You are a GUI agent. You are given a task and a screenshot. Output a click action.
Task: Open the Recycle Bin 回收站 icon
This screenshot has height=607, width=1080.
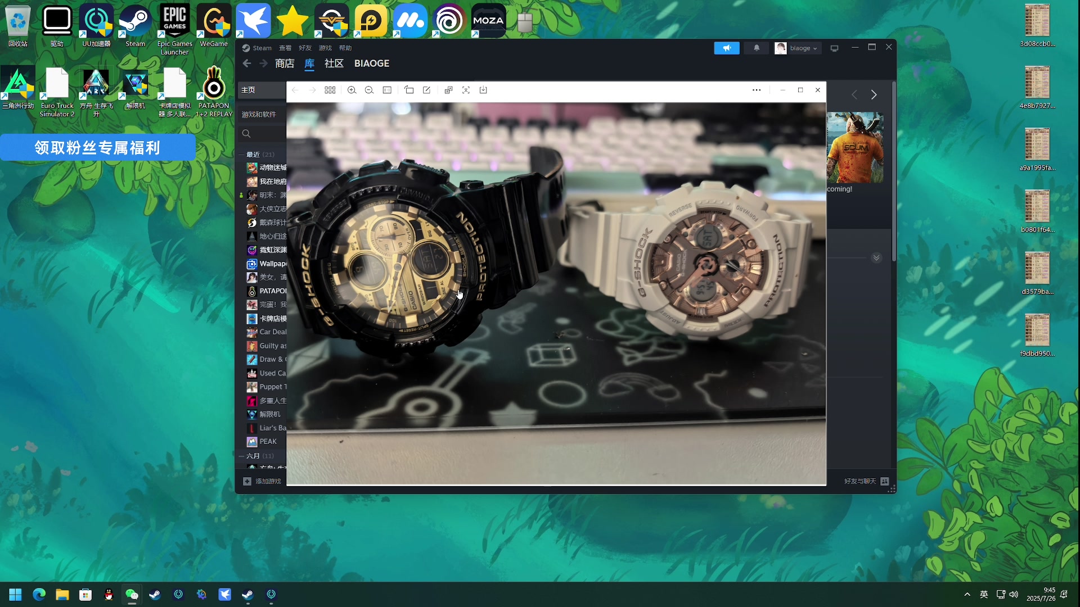18,26
